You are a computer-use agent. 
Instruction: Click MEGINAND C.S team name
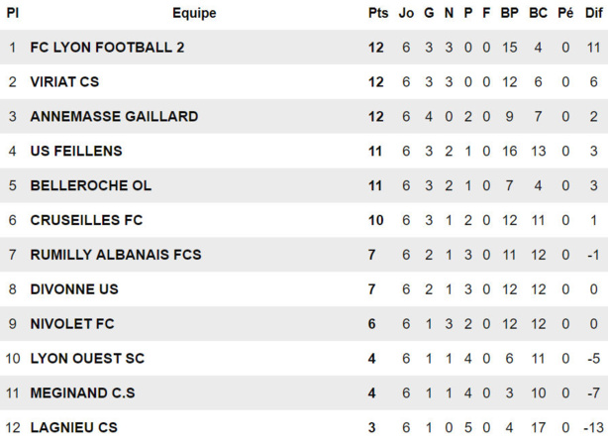[x=82, y=392]
